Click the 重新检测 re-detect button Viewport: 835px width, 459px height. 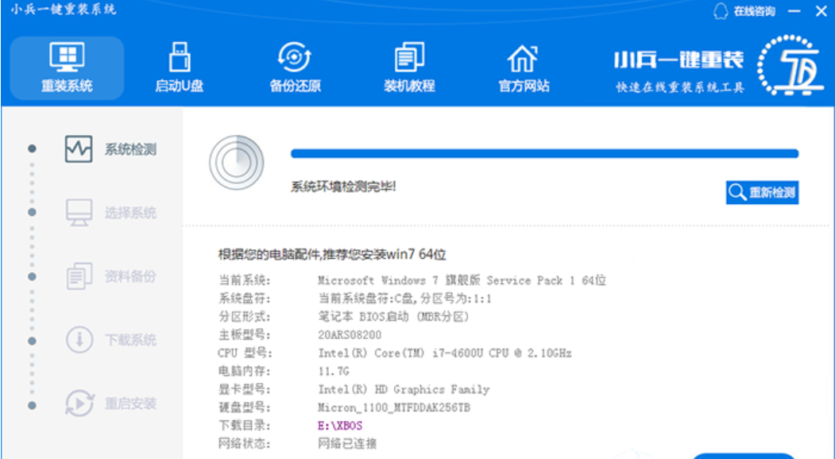[x=762, y=193]
